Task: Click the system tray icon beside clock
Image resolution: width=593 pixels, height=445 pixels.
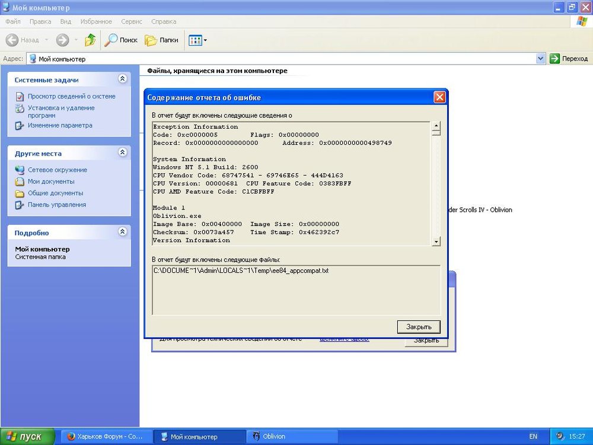Action: (560, 436)
